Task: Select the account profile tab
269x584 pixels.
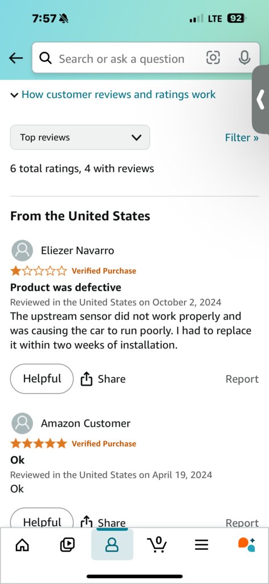Action: click(112, 545)
